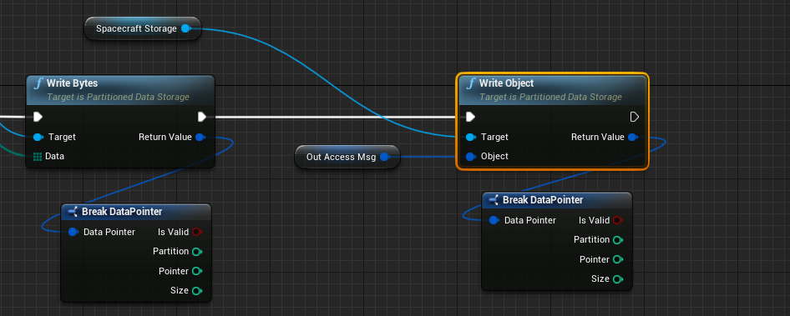Click Write Object's Object input pin
The image size is (790, 316).
pos(470,157)
